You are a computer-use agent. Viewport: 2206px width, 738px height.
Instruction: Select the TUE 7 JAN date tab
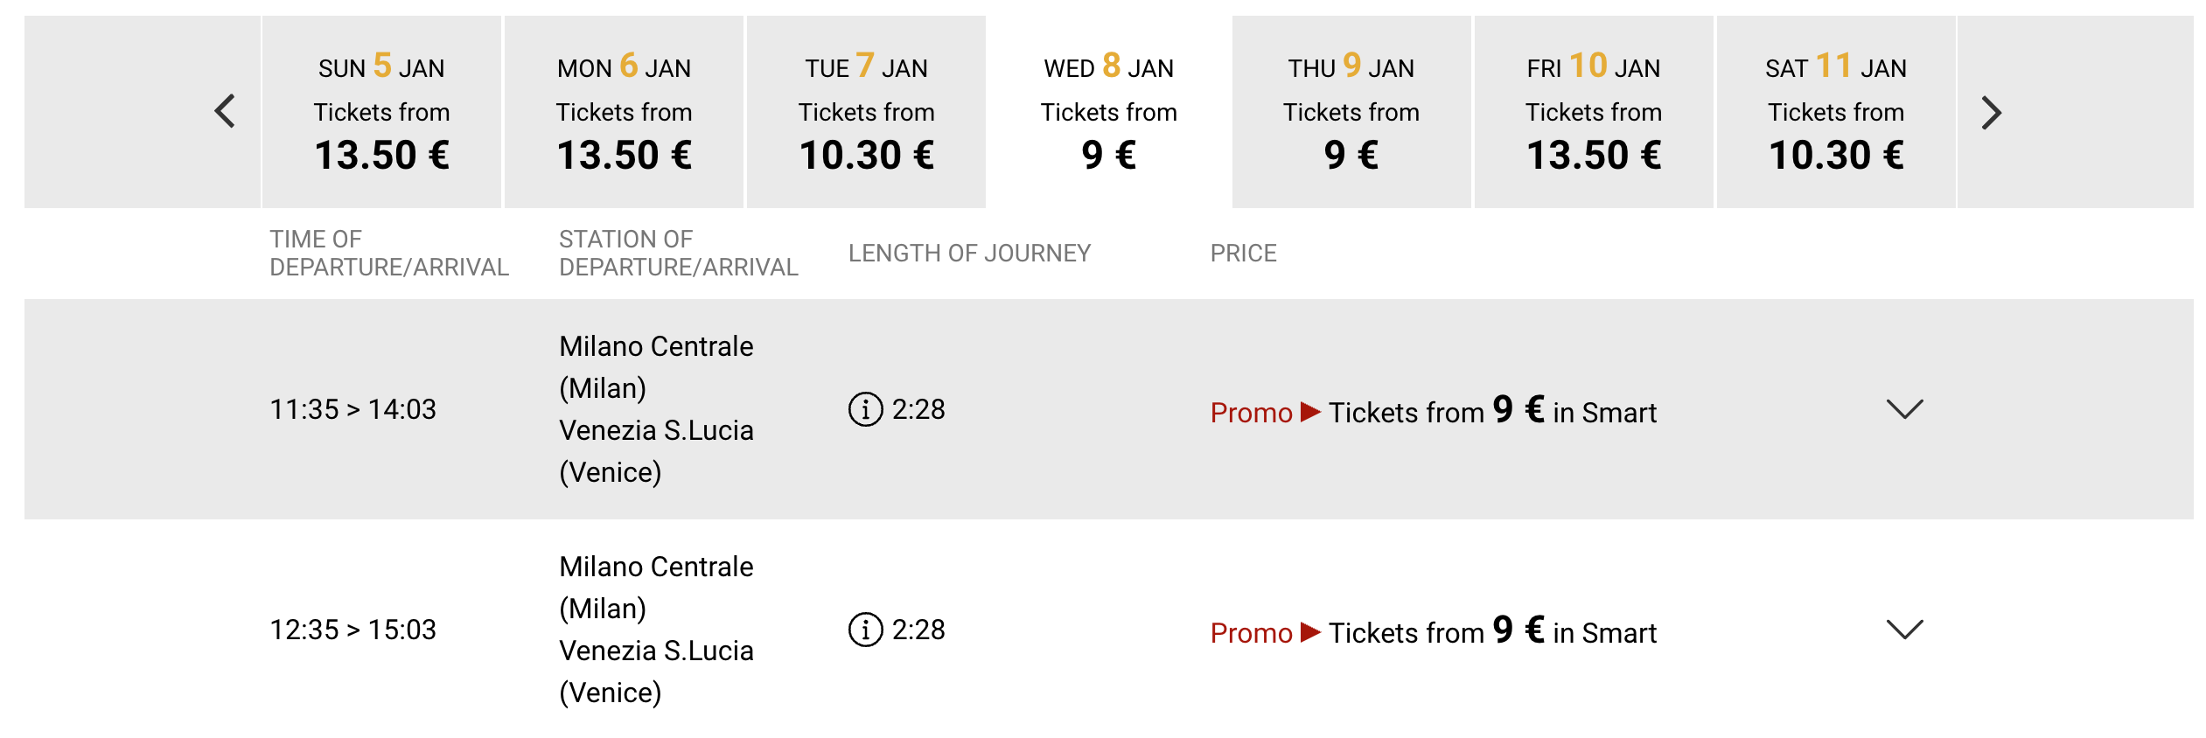click(866, 112)
